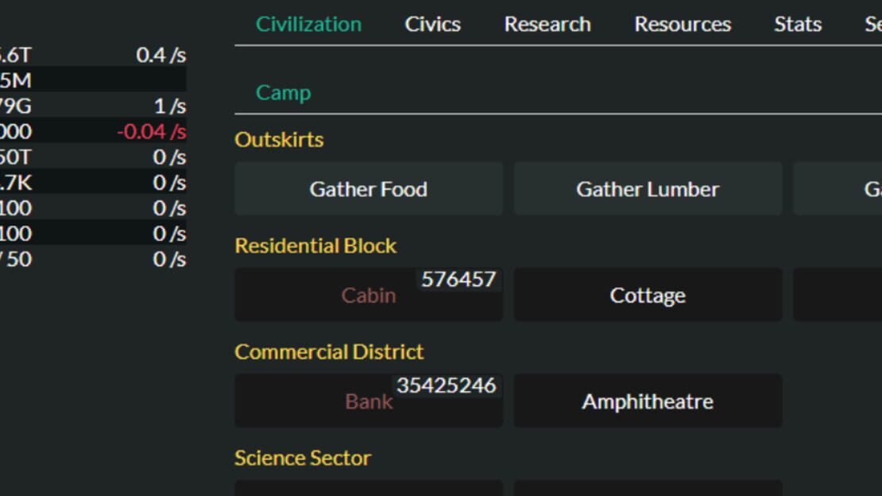This screenshot has width=882, height=496.
Task: Click the Residential Block section header
Action: 315,246
